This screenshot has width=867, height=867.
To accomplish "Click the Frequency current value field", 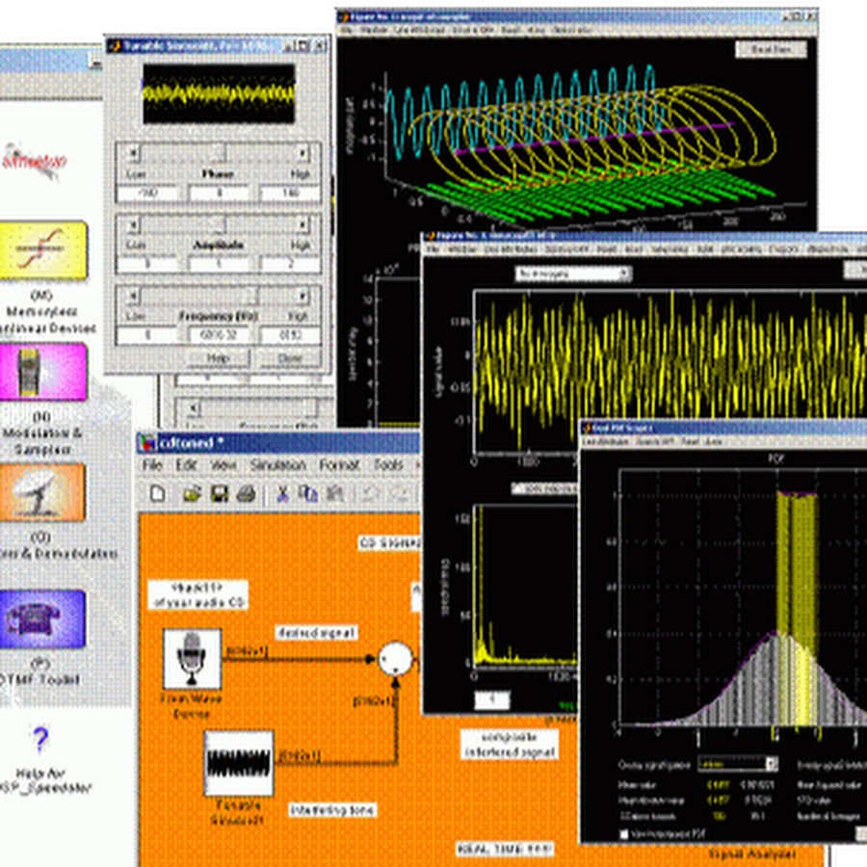I will pyautogui.click(x=219, y=335).
